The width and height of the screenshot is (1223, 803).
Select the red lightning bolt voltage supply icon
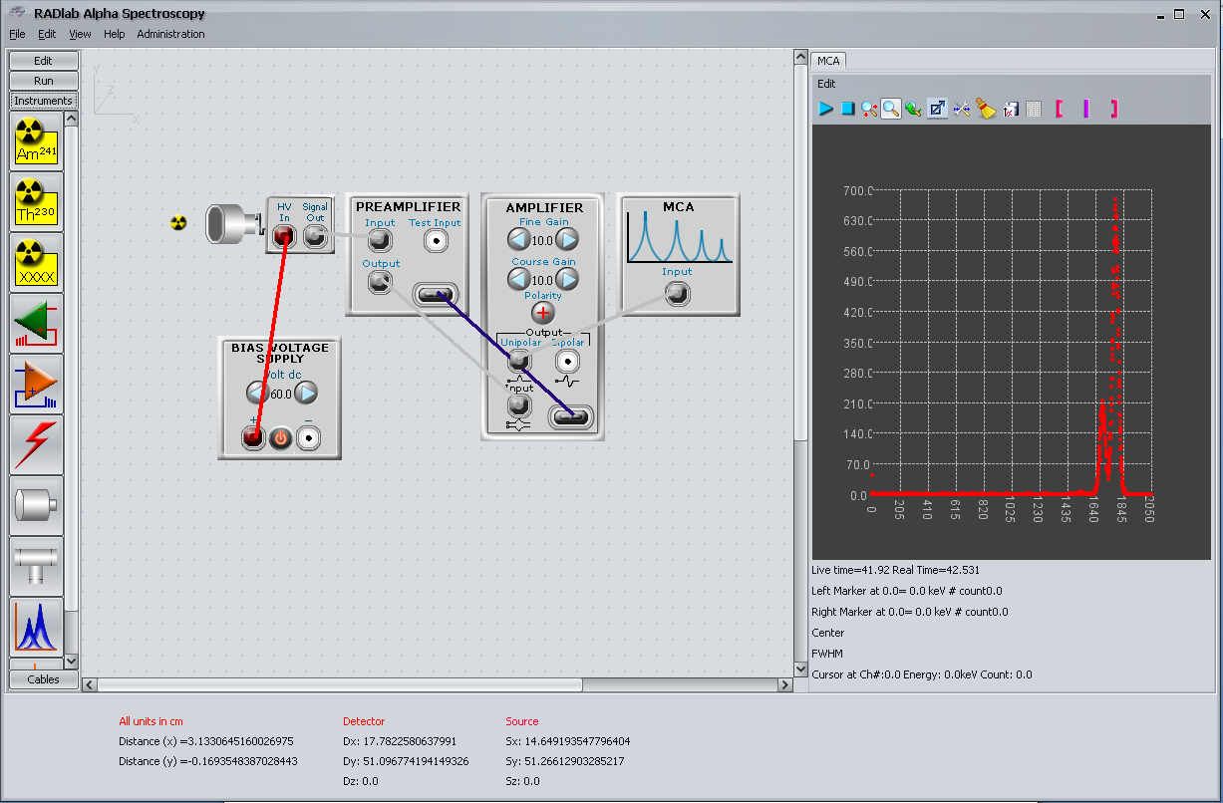coord(37,444)
